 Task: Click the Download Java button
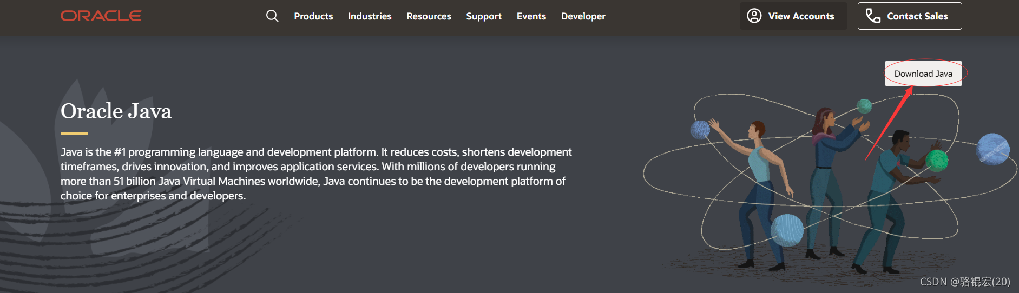click(x=923, y=74)
